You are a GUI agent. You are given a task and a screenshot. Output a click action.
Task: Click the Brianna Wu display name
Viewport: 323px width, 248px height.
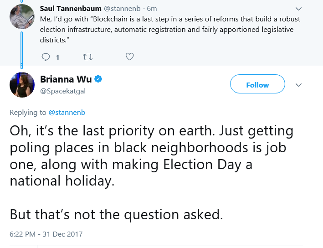(66, 79)
